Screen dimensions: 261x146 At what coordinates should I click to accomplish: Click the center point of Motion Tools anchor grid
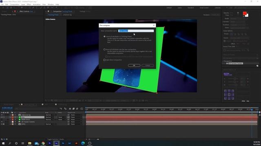pos(229,94)
